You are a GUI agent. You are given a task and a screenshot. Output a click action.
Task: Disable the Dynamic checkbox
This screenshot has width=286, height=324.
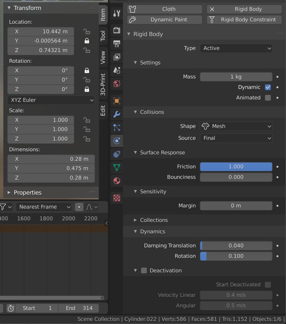pos(267,87)
